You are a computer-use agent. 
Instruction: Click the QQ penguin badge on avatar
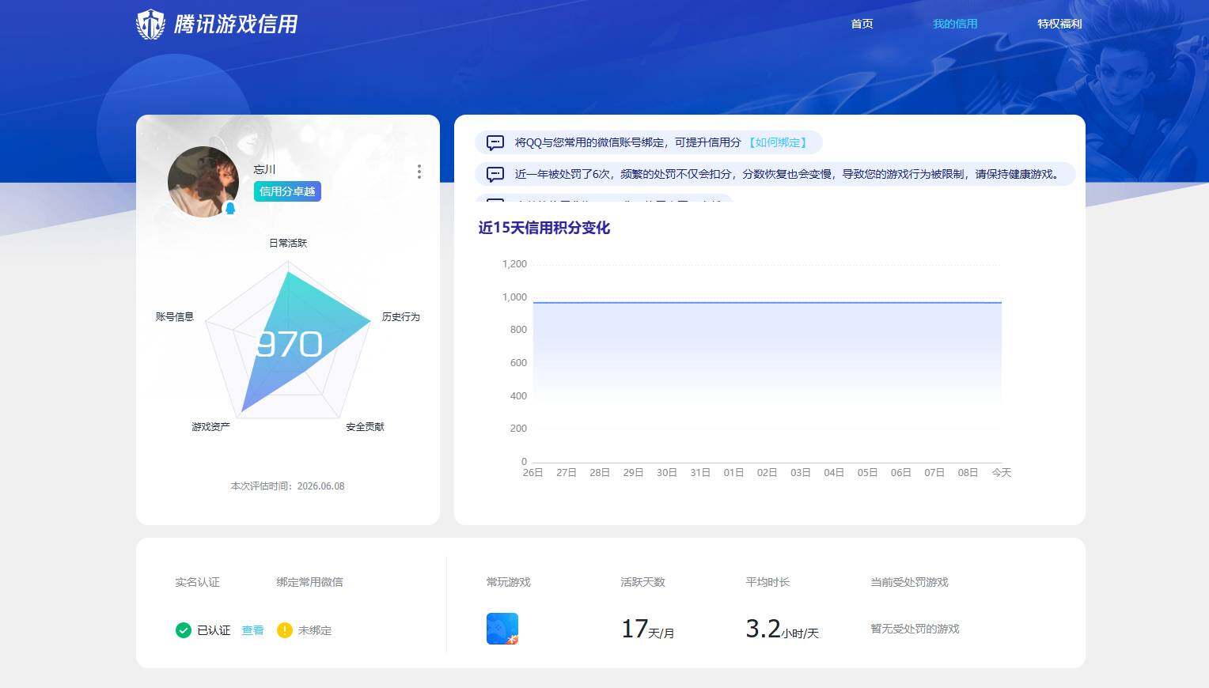point(230,208)
